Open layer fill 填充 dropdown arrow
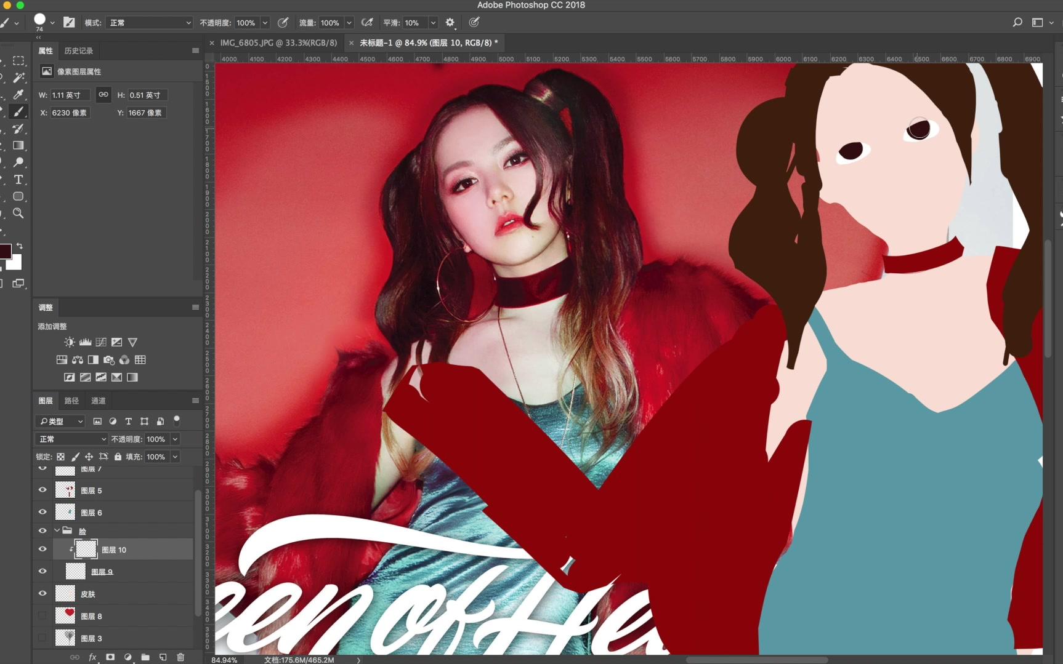 (x=175, y=457)
